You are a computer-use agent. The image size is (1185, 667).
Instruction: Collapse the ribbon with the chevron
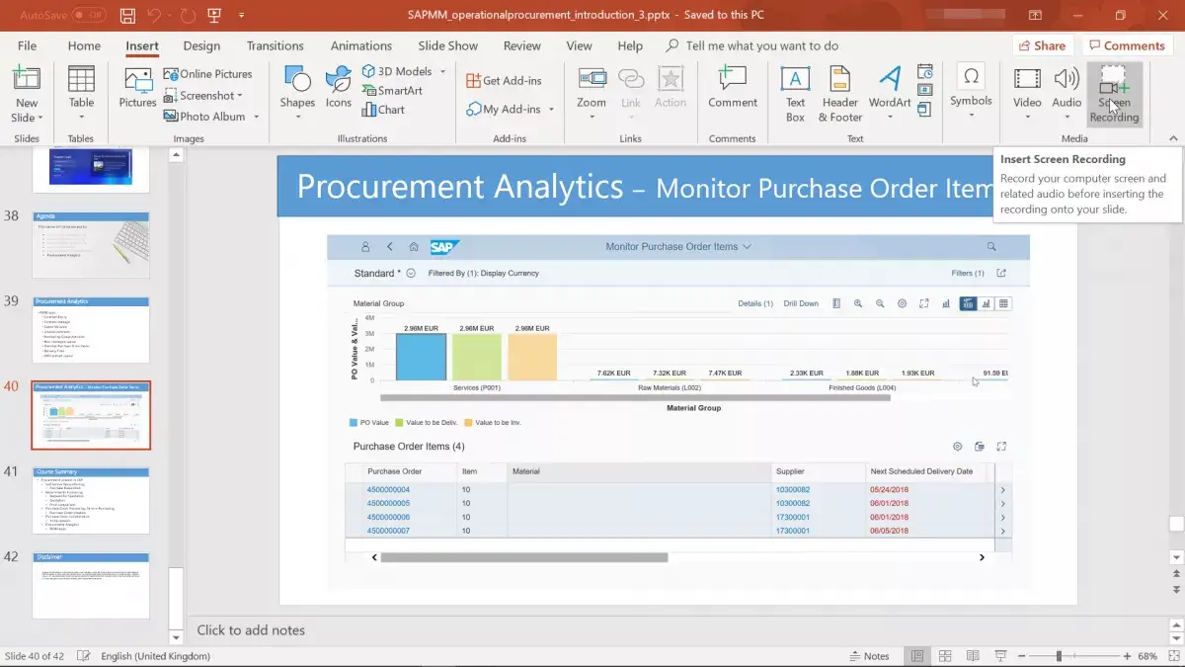point(1173,139)
